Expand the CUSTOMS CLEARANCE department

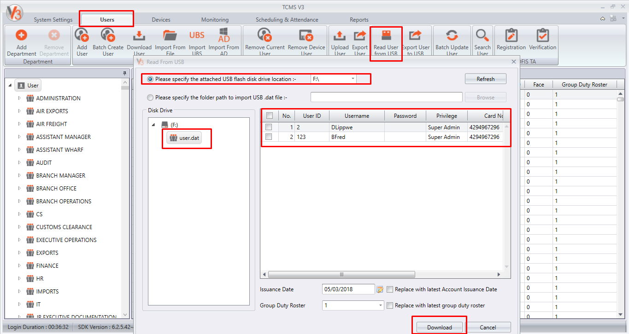(19, 227)
